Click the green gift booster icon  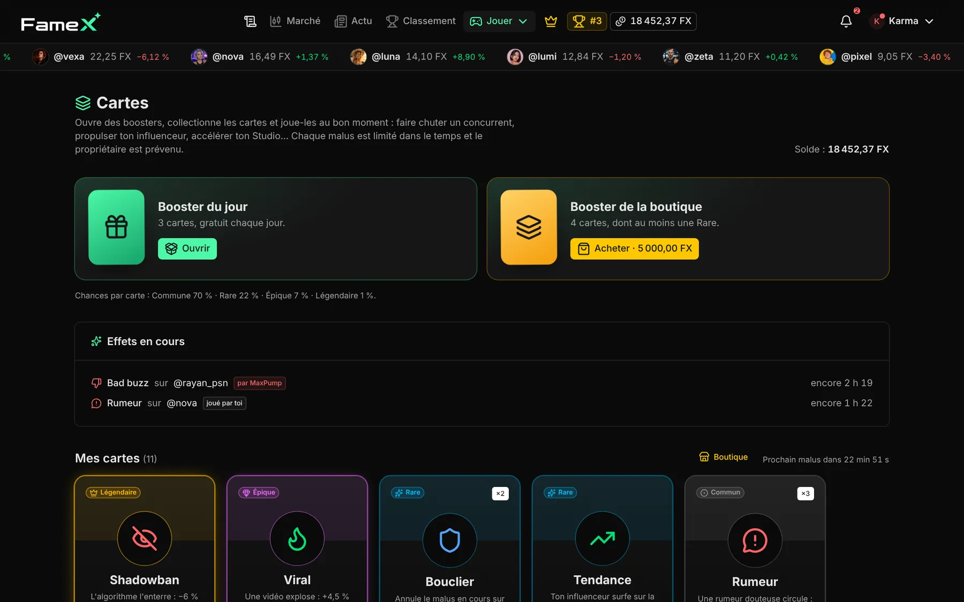coord(116,227)
